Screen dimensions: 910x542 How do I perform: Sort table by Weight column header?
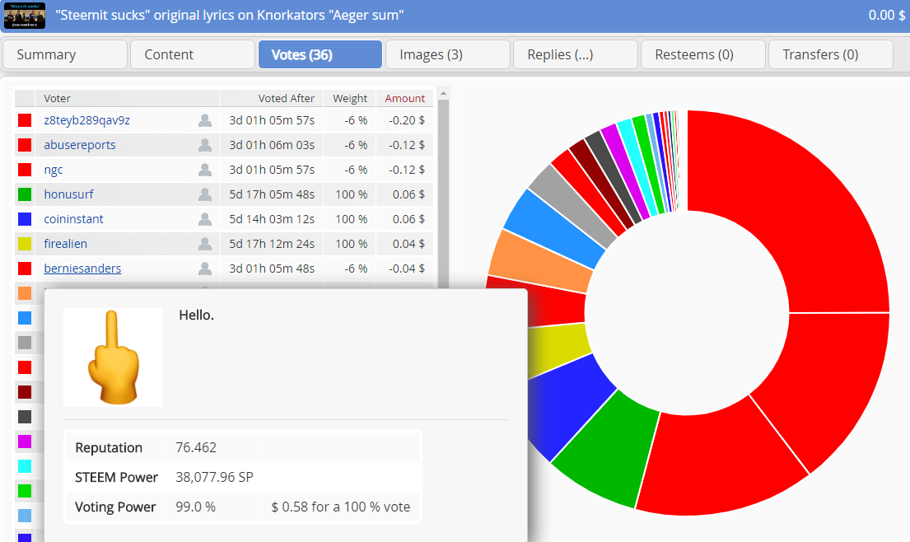[350, 98]
